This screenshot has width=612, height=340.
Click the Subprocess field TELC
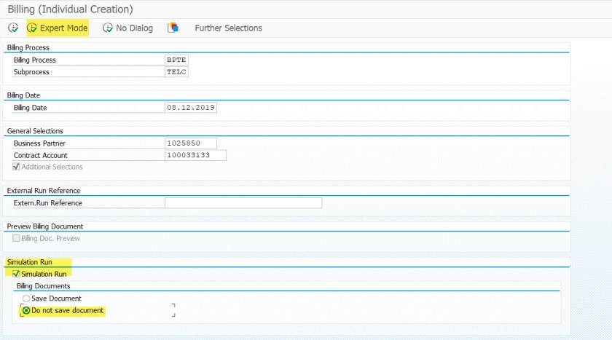click(x=176, y=72)
